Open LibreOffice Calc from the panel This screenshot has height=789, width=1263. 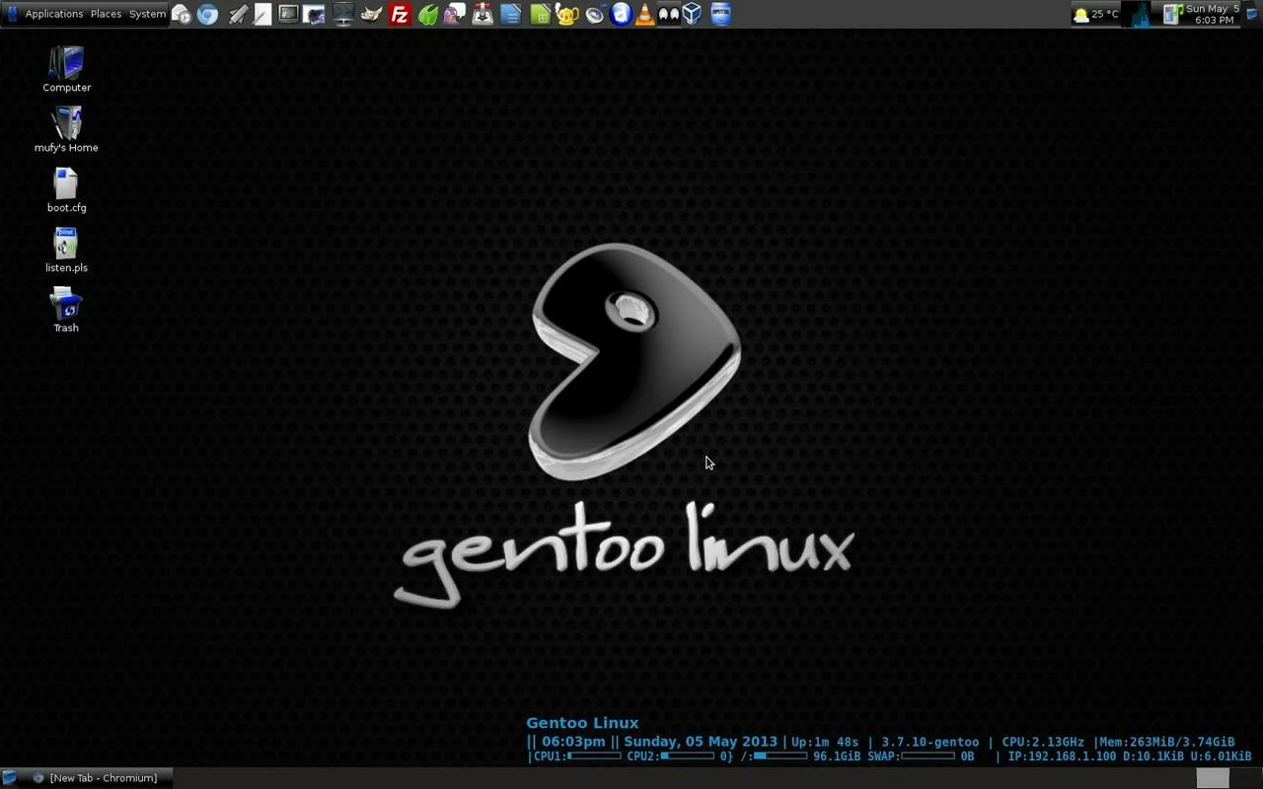pos(539,13)
